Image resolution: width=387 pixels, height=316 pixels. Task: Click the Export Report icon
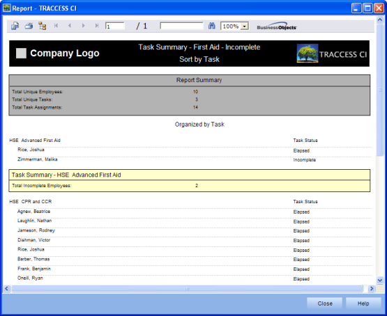tap(15, 26)
